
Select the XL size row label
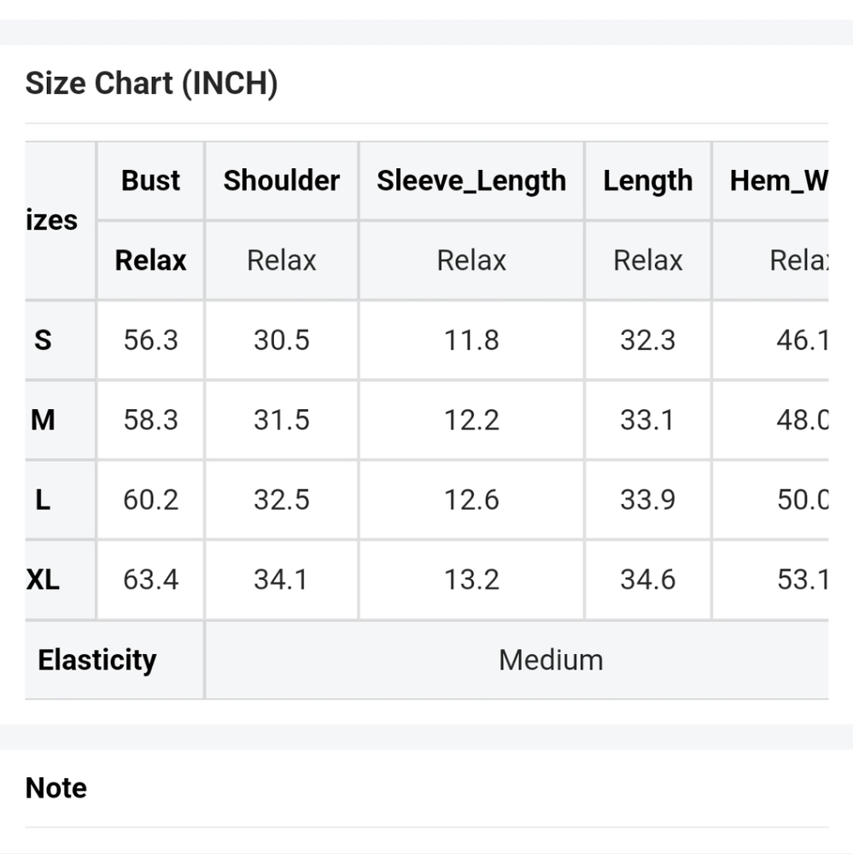(x=43, y=580)
